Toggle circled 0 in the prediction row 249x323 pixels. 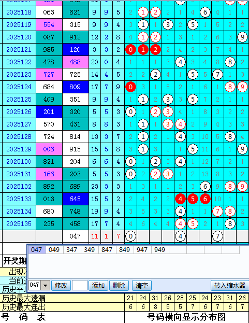(x=130, y=236)
